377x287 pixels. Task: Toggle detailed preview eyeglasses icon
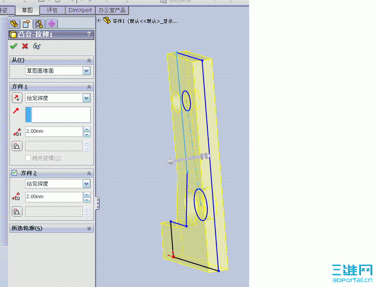pos(36,46)
